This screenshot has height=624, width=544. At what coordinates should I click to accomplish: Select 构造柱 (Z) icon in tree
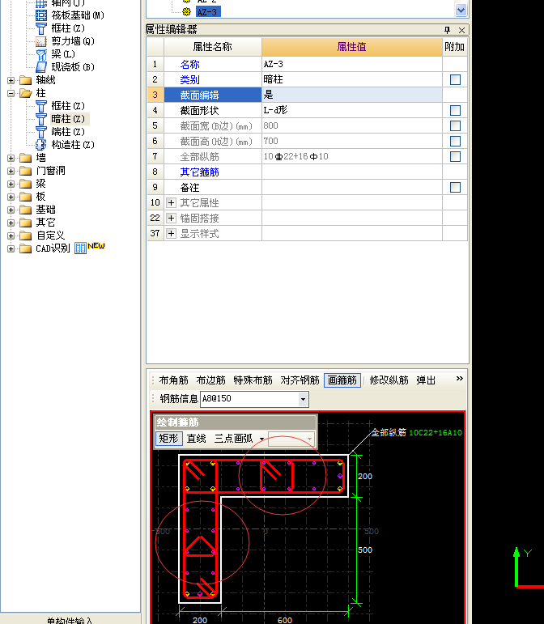(x=41, y=144)
